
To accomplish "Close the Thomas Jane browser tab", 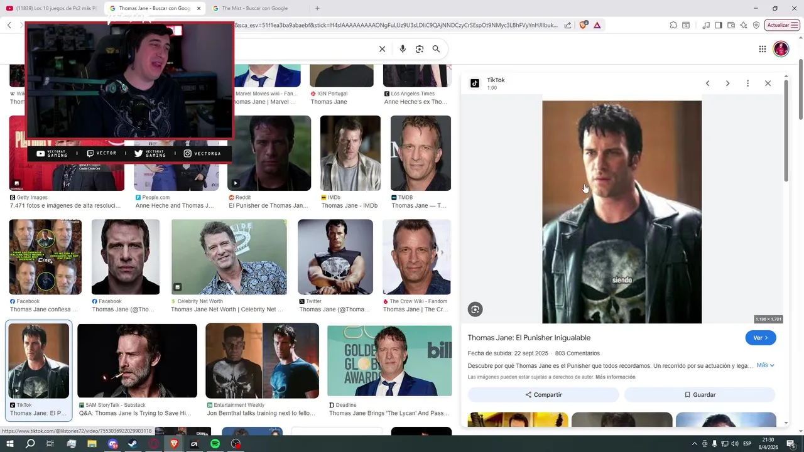I will click(199, 8).
